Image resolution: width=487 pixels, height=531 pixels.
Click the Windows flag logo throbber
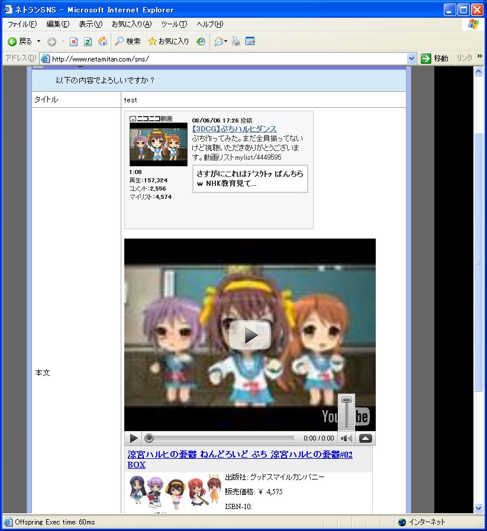tap(473, 24)
